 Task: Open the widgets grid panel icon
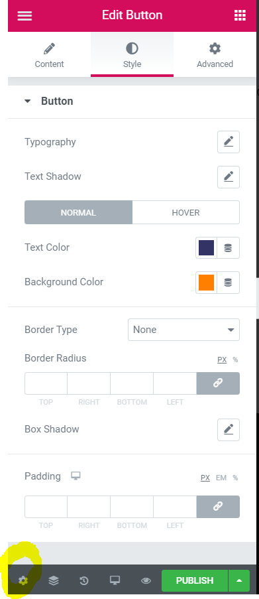coord(240,16)
